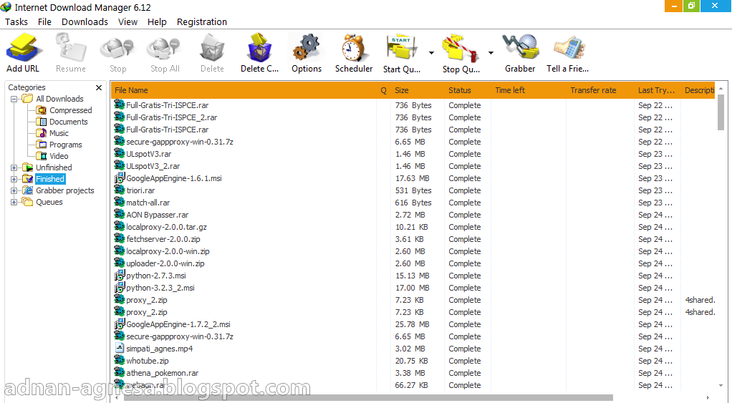Open the Downloads menu
Viewport: 732px width, 403px height.
(85, 22)
